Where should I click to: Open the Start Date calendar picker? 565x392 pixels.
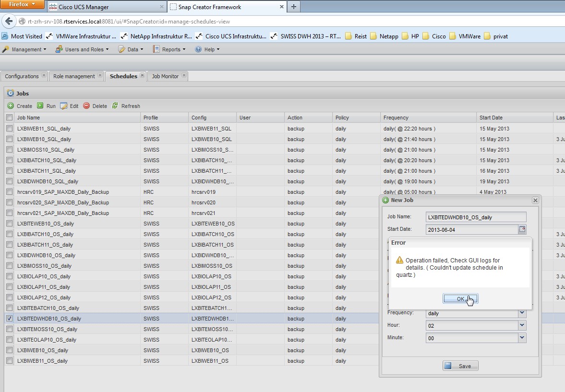(522, 229)
